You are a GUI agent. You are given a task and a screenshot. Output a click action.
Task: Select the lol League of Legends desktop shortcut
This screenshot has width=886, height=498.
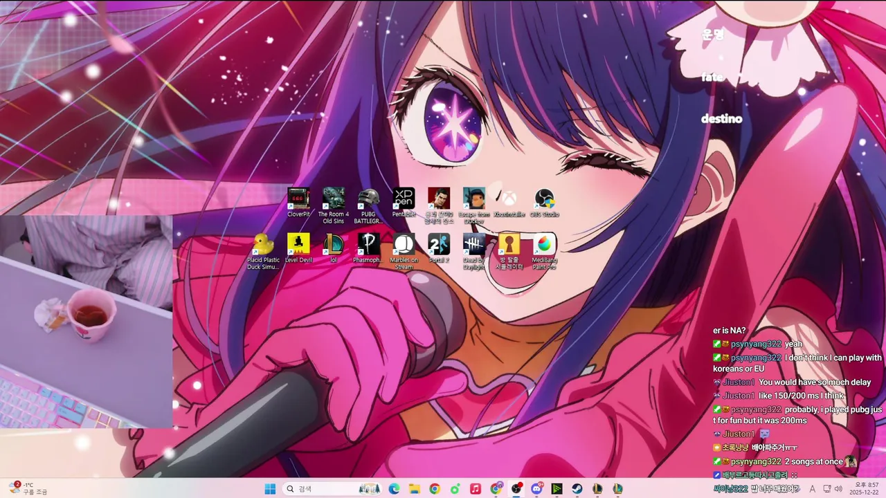(334, 248)
